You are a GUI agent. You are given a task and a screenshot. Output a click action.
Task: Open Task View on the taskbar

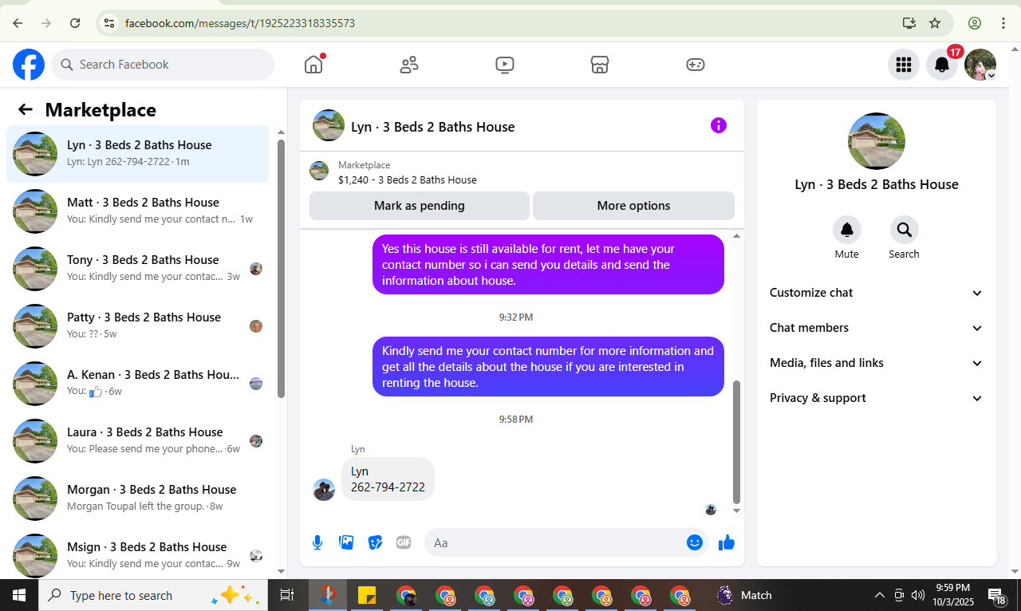(x=287, y=595)
